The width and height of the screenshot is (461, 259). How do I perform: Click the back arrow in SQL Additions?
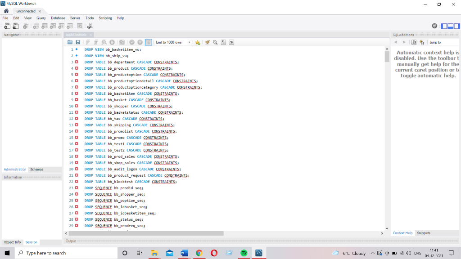pos(396,42)
